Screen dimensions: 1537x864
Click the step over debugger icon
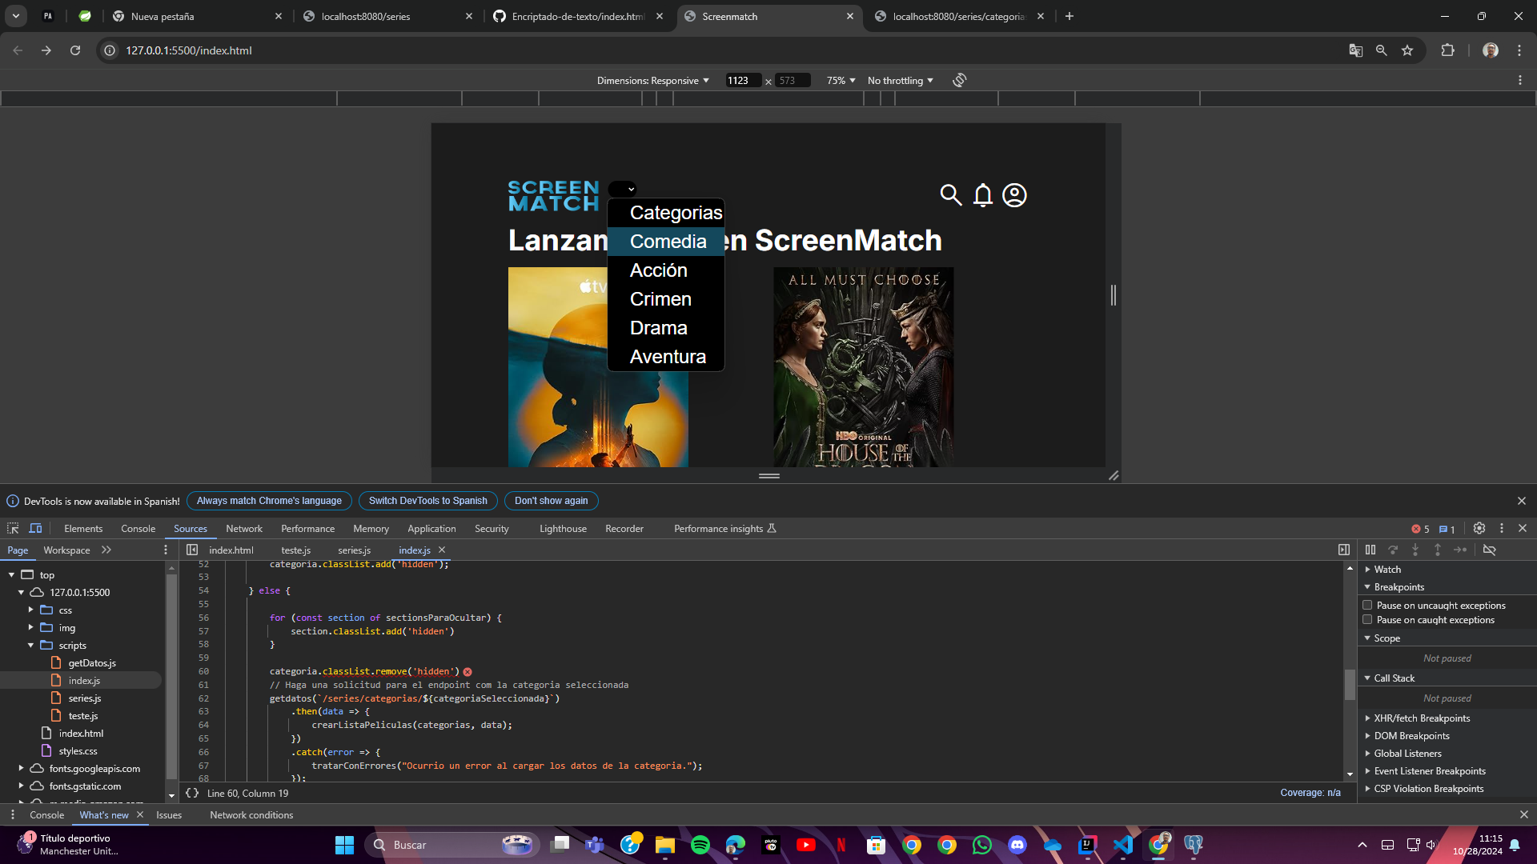[1393, 550]
